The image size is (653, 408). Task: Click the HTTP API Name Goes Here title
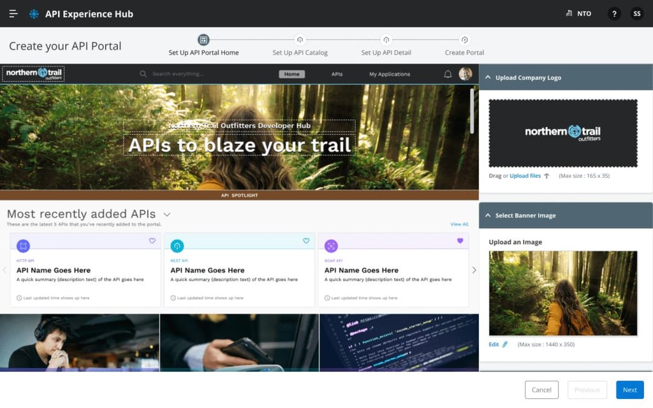click(x=54, y=270)
